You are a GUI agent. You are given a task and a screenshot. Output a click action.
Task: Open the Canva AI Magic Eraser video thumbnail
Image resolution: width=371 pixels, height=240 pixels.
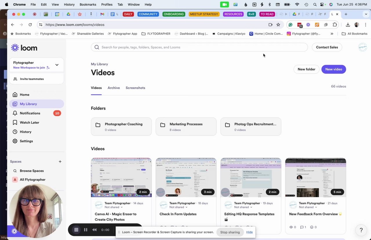point(121,177)
